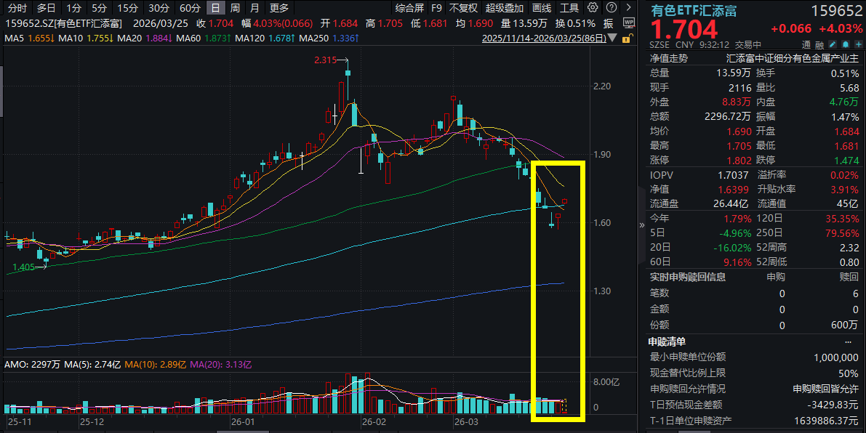Click the WP icon beside 振
This screenshot has width=866, height=433.
(x=630, y=23)
